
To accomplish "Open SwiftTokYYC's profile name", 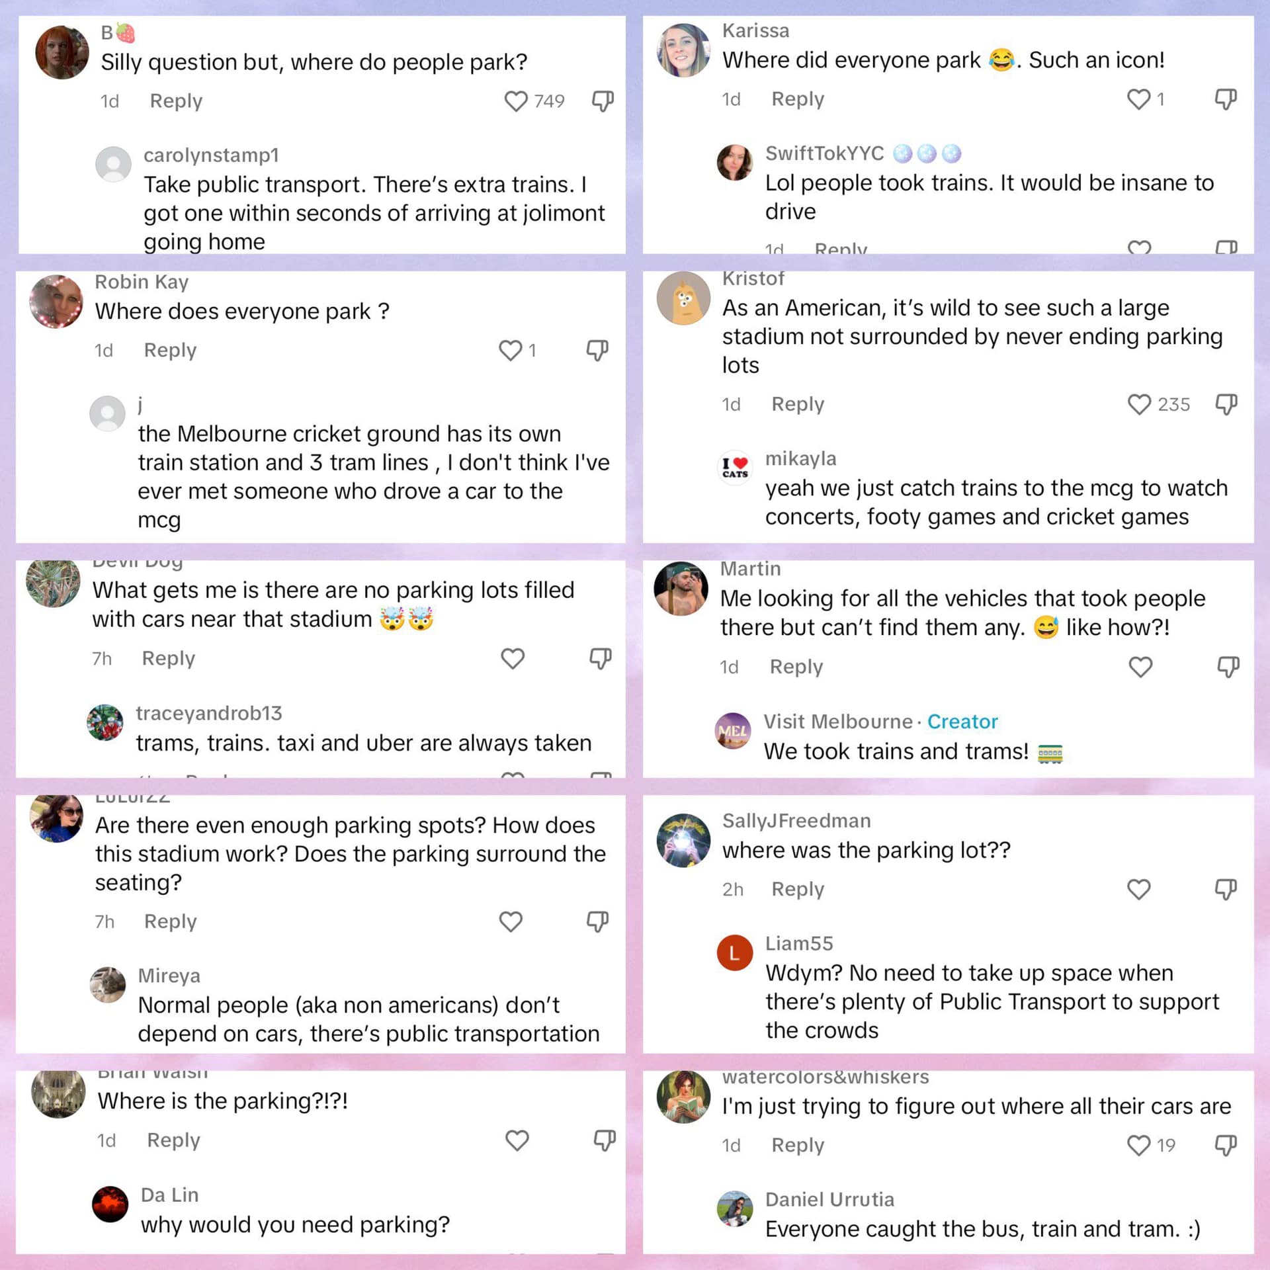I will [x=824, y=153].
